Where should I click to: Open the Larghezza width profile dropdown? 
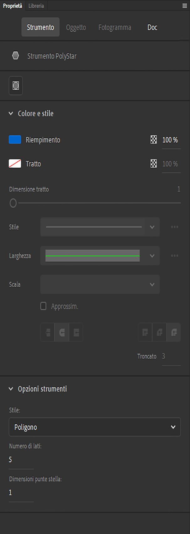[100, 256]
